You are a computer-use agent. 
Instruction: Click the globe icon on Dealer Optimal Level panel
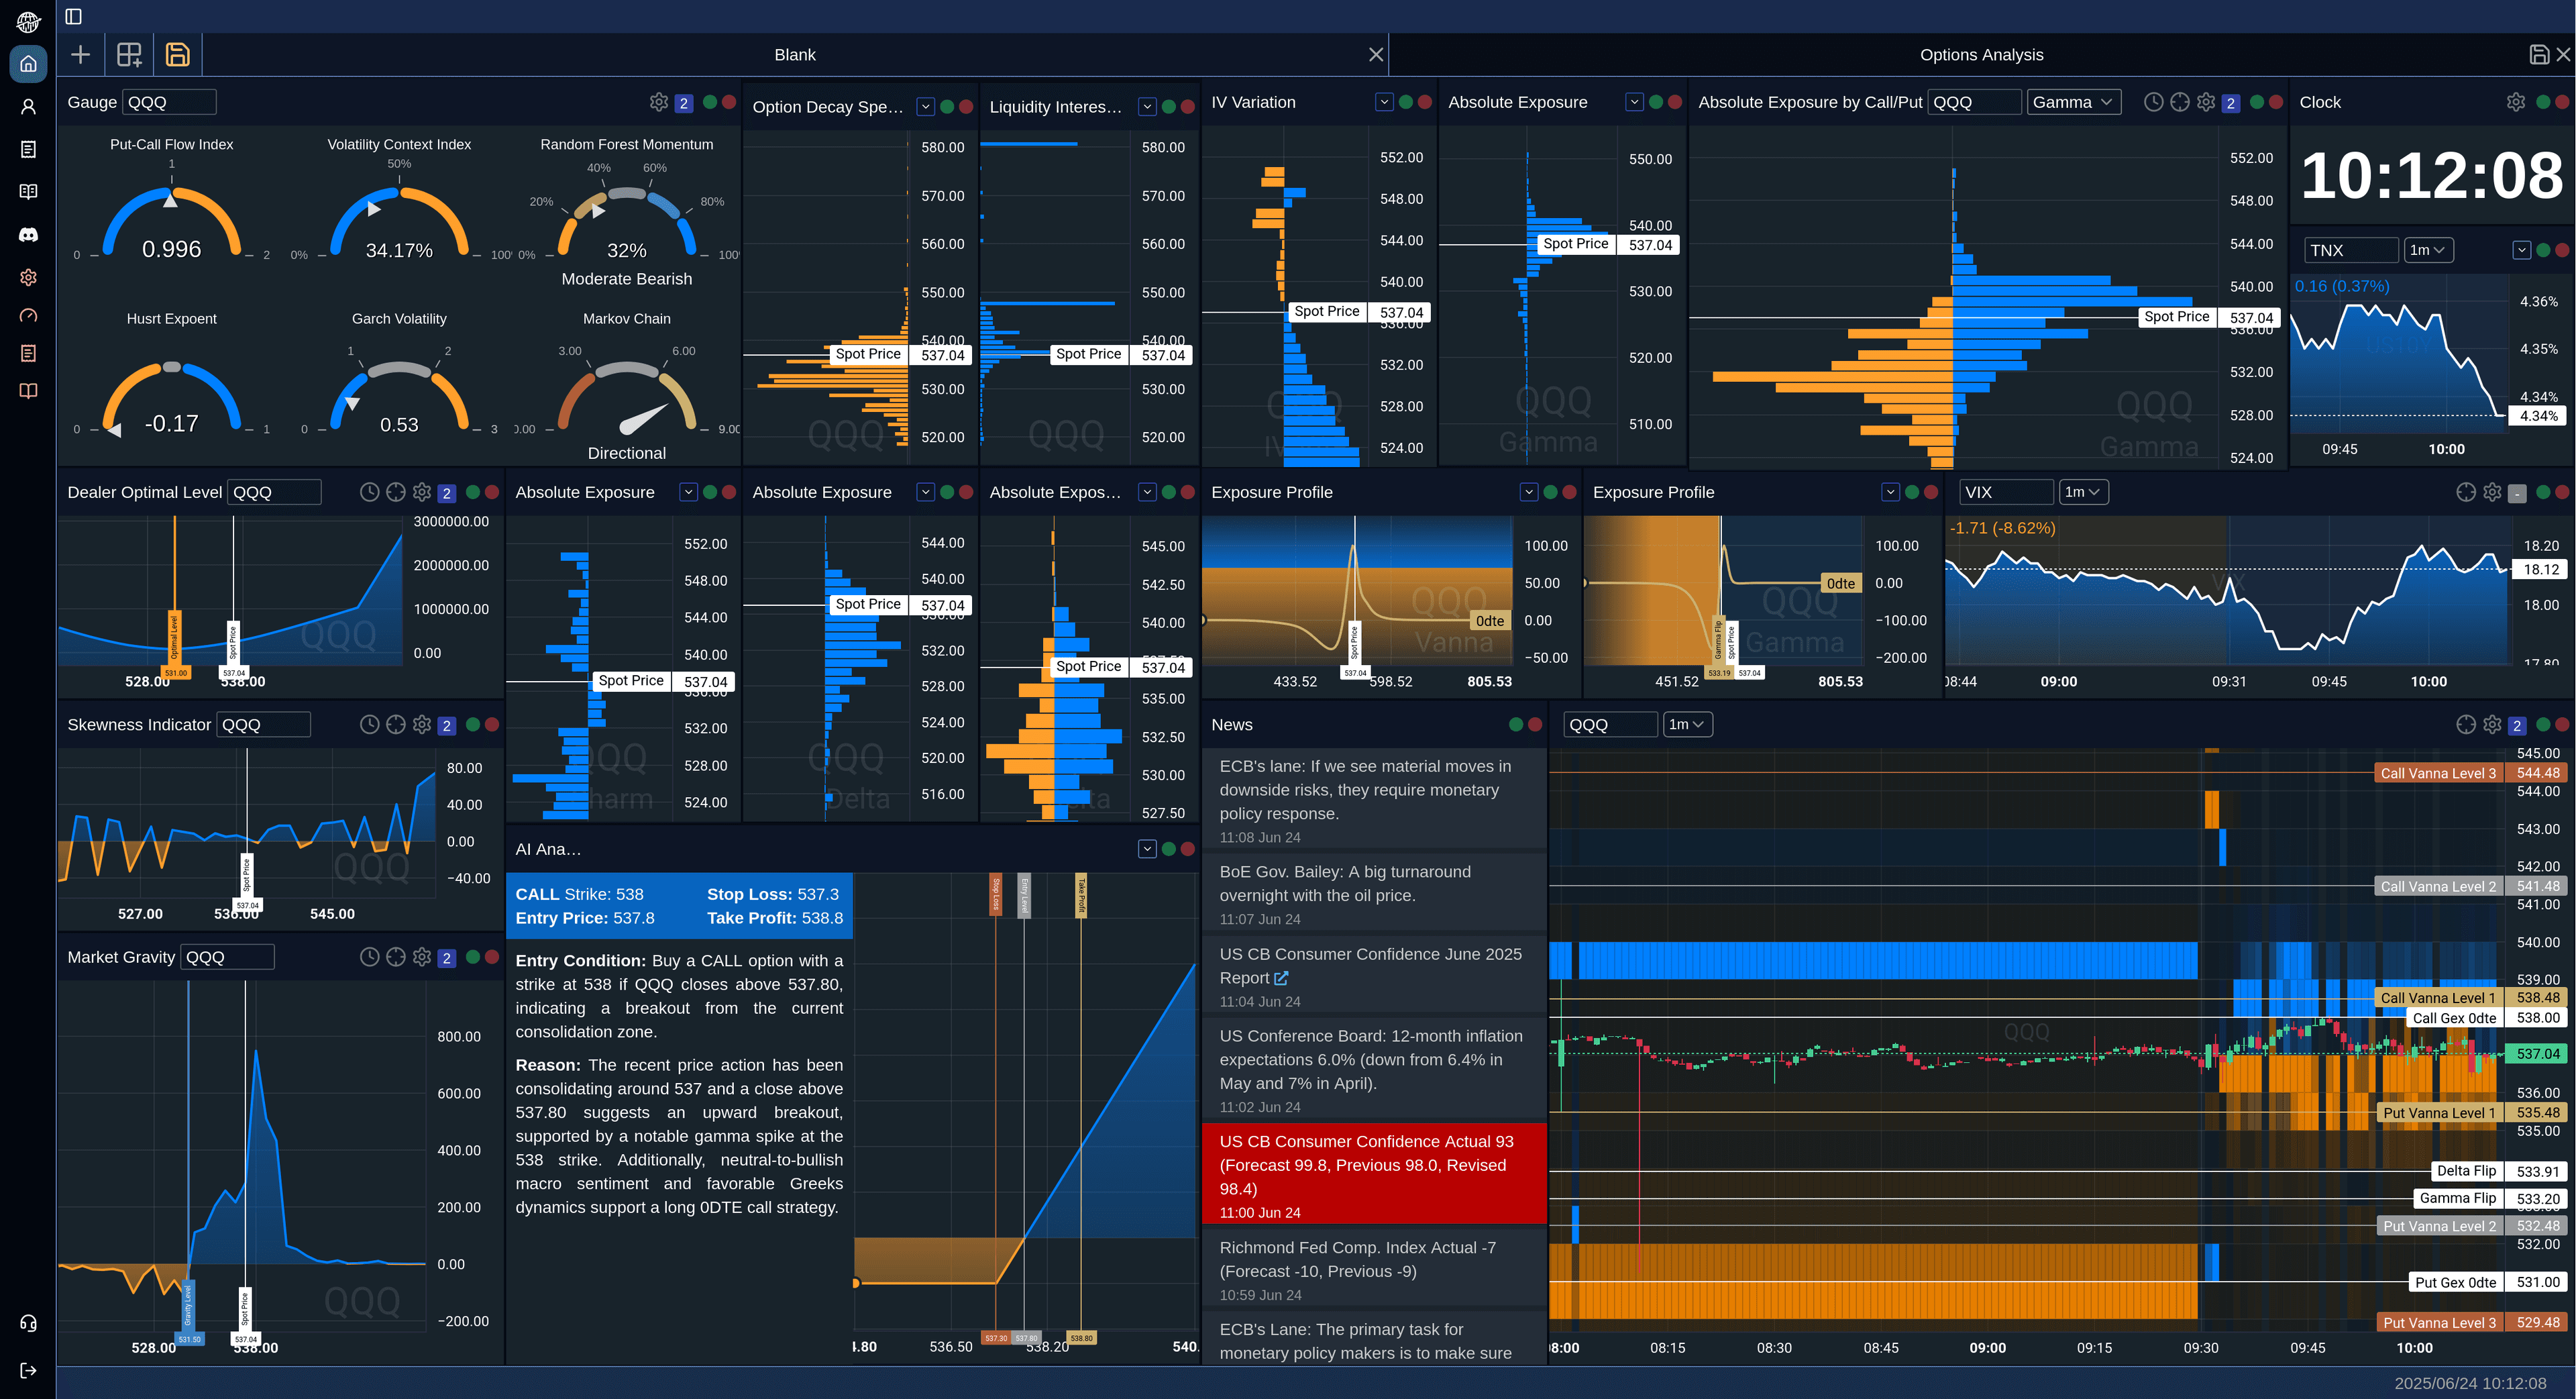(x=396, y=492)
